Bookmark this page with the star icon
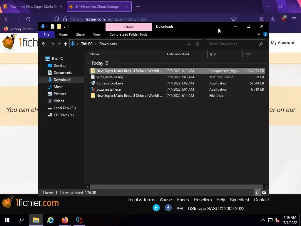Viewport: 301px width, 226px height. (x=233, y=19)
